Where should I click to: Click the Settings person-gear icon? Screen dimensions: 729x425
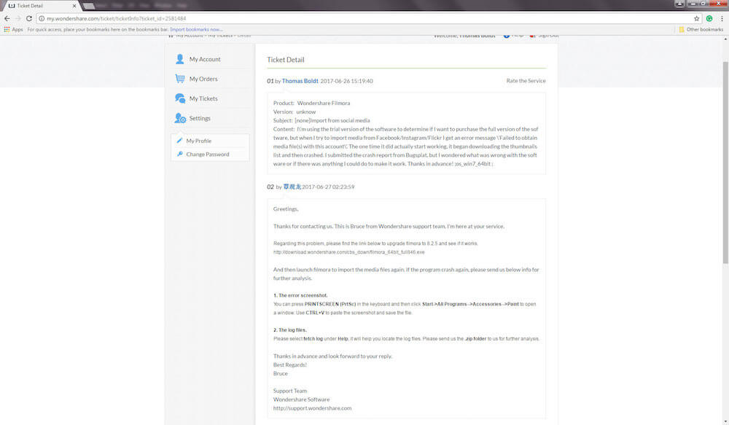pos(180,118)
